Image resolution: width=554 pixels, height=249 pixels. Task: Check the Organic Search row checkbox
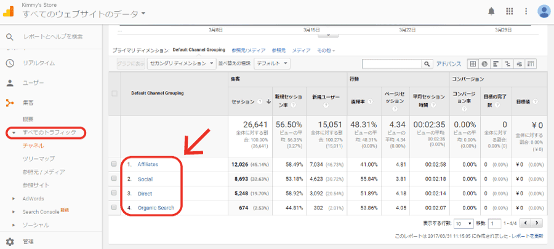pyautogui.click(x=114, y=207)
